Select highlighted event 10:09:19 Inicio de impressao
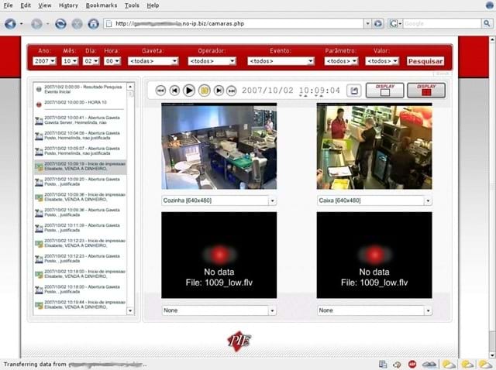The height and width of the screenshot is (370, 496). tap(80, 166)
